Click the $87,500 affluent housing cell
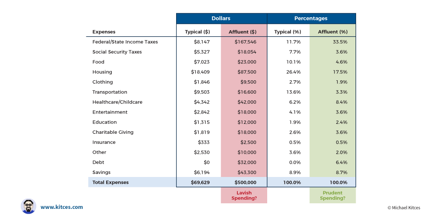 [246, 72]
